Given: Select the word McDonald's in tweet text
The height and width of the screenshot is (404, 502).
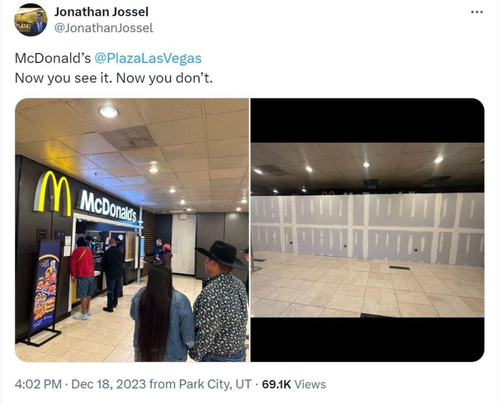Looking at the screenshot, I should click(53, 58).
